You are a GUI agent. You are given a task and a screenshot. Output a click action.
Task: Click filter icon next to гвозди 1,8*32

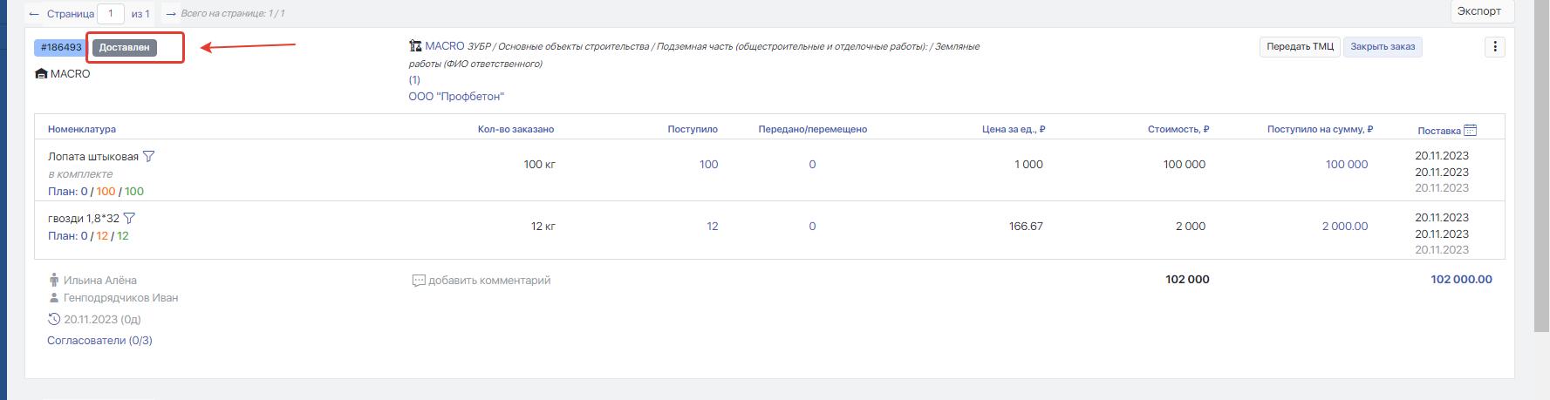click(x=129, y=219)
